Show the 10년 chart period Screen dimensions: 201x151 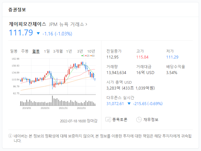coord(91,51)
